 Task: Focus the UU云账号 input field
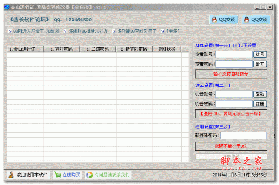tap(234, 94)
